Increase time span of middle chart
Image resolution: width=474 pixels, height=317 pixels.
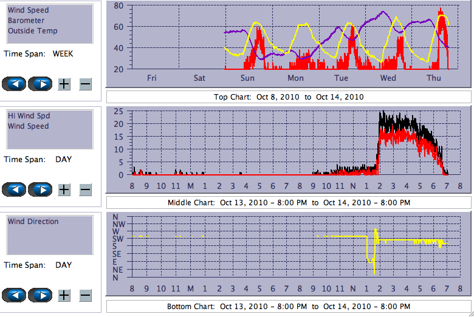coord(64,189)
